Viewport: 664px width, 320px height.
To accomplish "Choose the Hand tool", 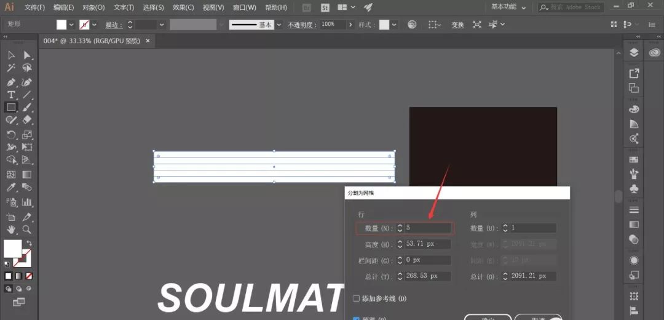I will pos(11,230).
